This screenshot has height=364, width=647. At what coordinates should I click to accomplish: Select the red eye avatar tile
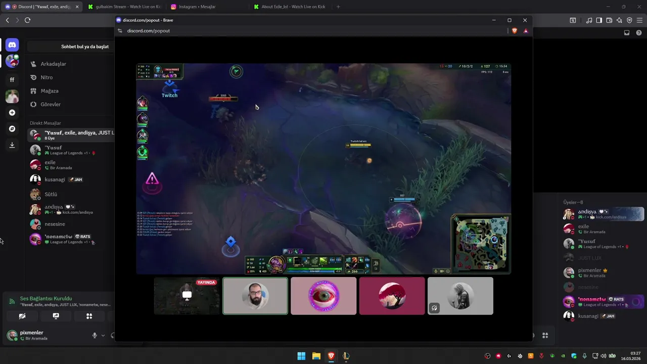click(x=323, y=296)
